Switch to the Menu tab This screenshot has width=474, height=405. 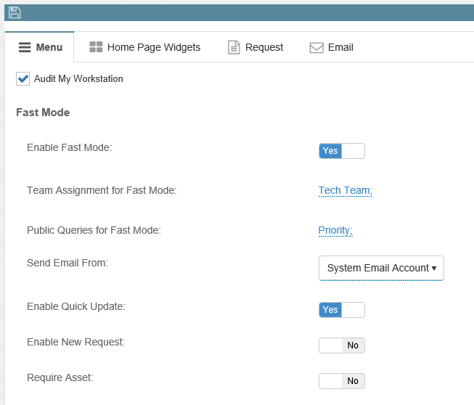pyautogui.click(x=40, y=47)
